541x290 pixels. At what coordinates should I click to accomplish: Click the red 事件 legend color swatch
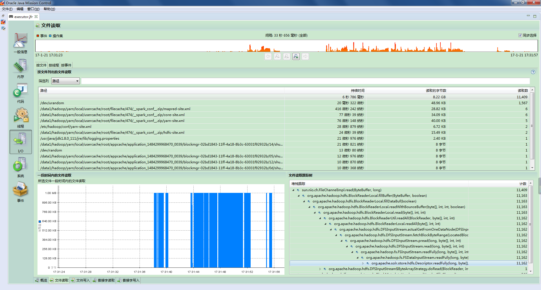point(38,36)
